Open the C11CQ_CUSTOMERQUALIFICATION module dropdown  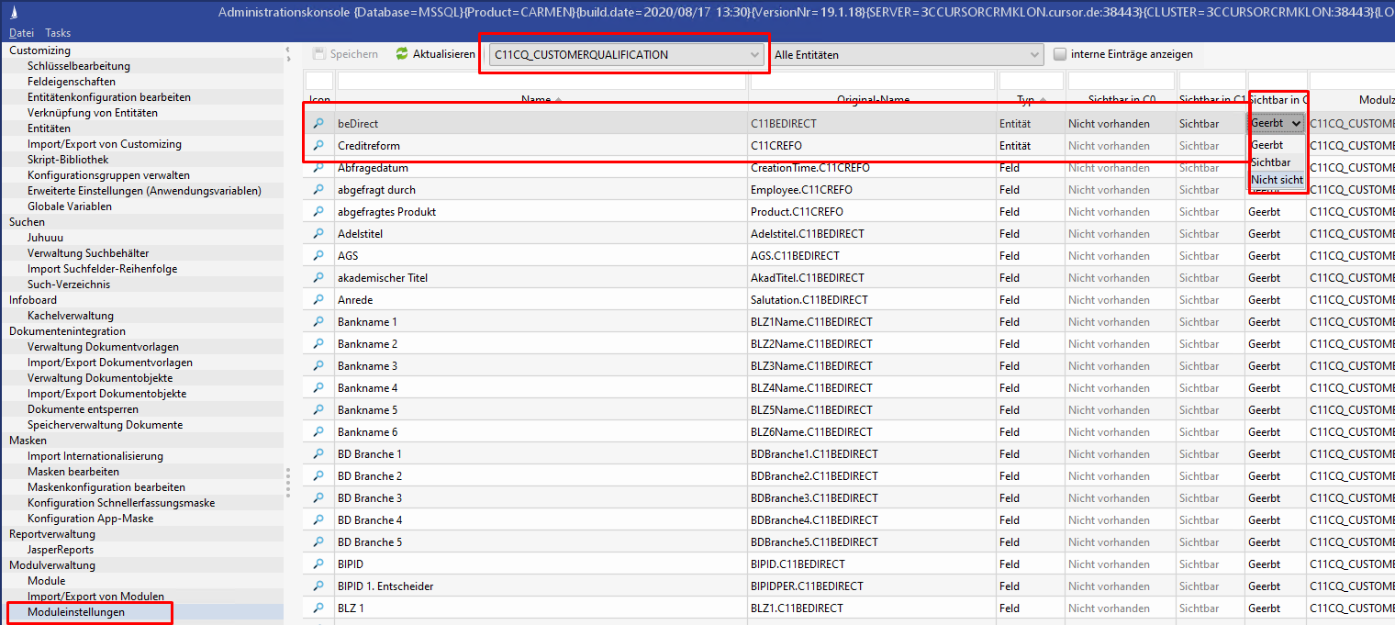(755, 55)
